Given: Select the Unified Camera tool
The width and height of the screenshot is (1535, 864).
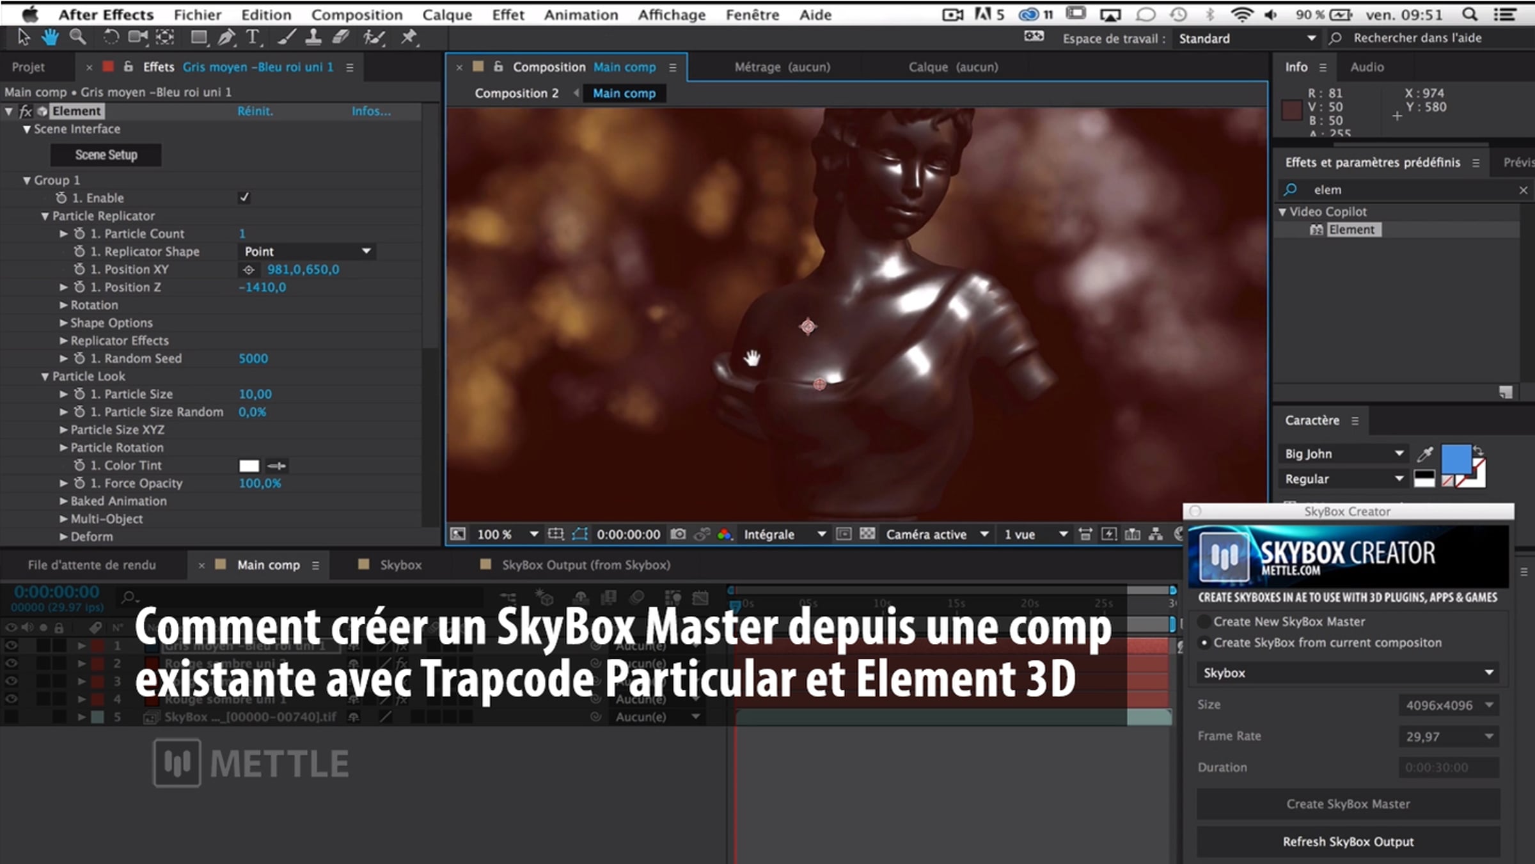Looking at the screenshot, I should 138,38.
